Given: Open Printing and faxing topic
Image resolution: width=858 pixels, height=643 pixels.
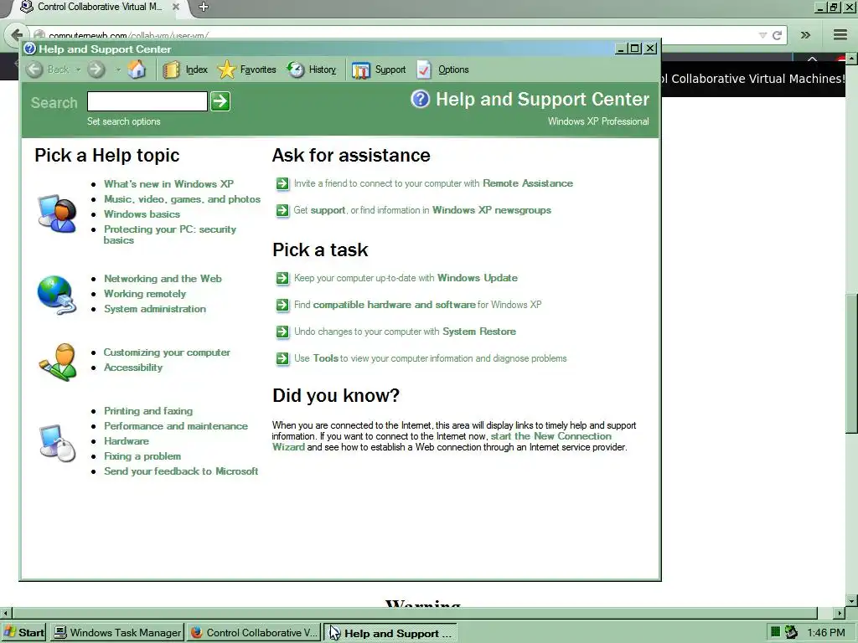Looking at the screenshot, I should tap(148, 410).
